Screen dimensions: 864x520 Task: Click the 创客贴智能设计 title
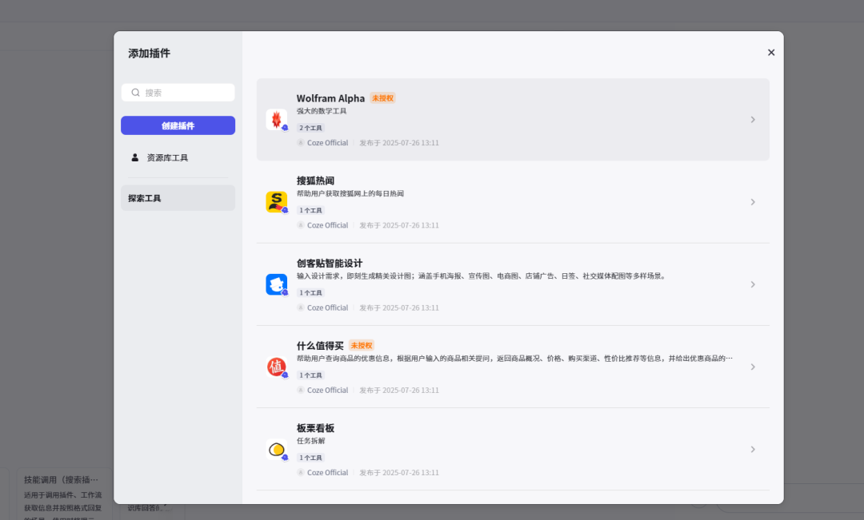(x=330, y=263)
